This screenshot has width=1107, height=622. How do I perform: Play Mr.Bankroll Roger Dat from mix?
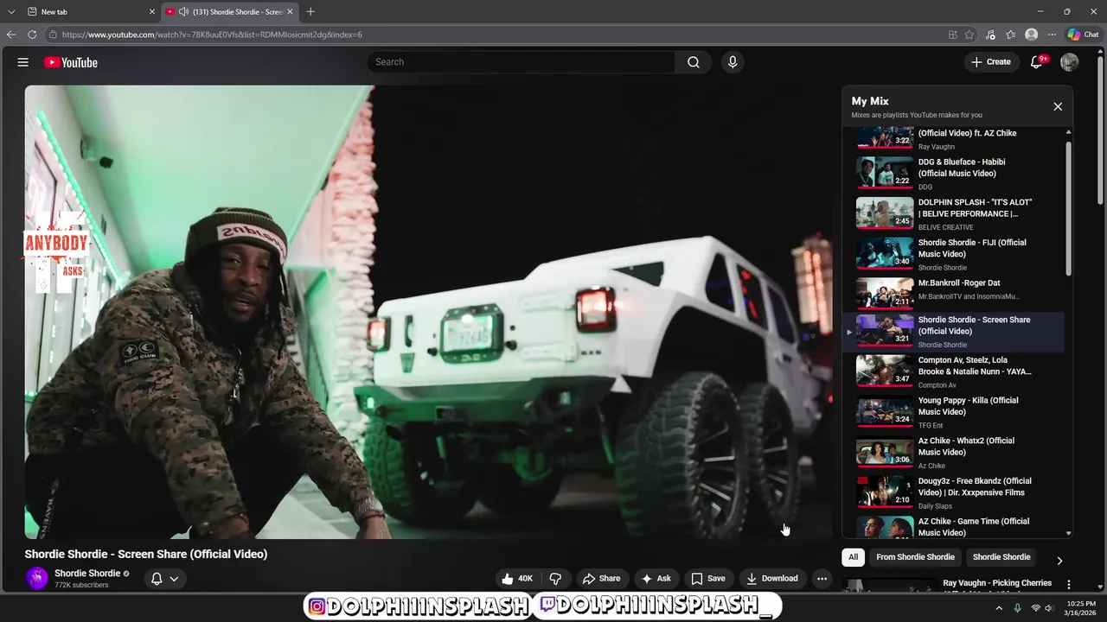coord(954,293)
